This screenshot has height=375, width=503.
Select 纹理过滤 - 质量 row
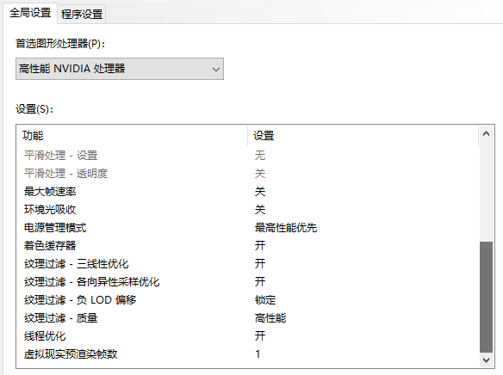247,318
